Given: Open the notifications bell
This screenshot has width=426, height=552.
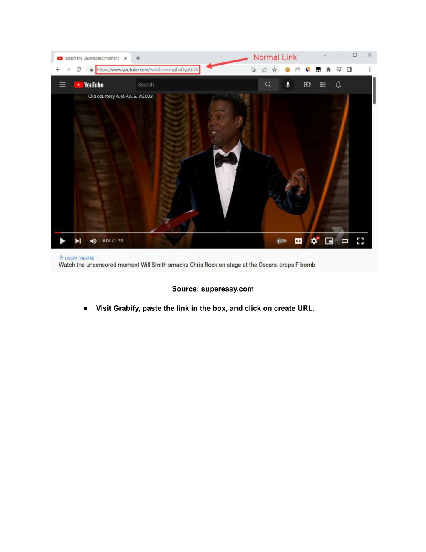Looking at the screenshot, I should click(x=338, y=85).
